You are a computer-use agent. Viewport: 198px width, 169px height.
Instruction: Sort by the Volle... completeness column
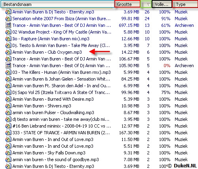[x=162, y=4]
